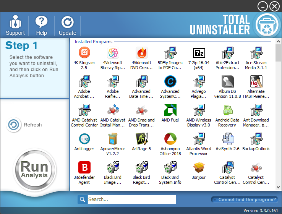
Task: Select Black Bird Image program icon
Action: pyautogui.click(x=113, y=167)
